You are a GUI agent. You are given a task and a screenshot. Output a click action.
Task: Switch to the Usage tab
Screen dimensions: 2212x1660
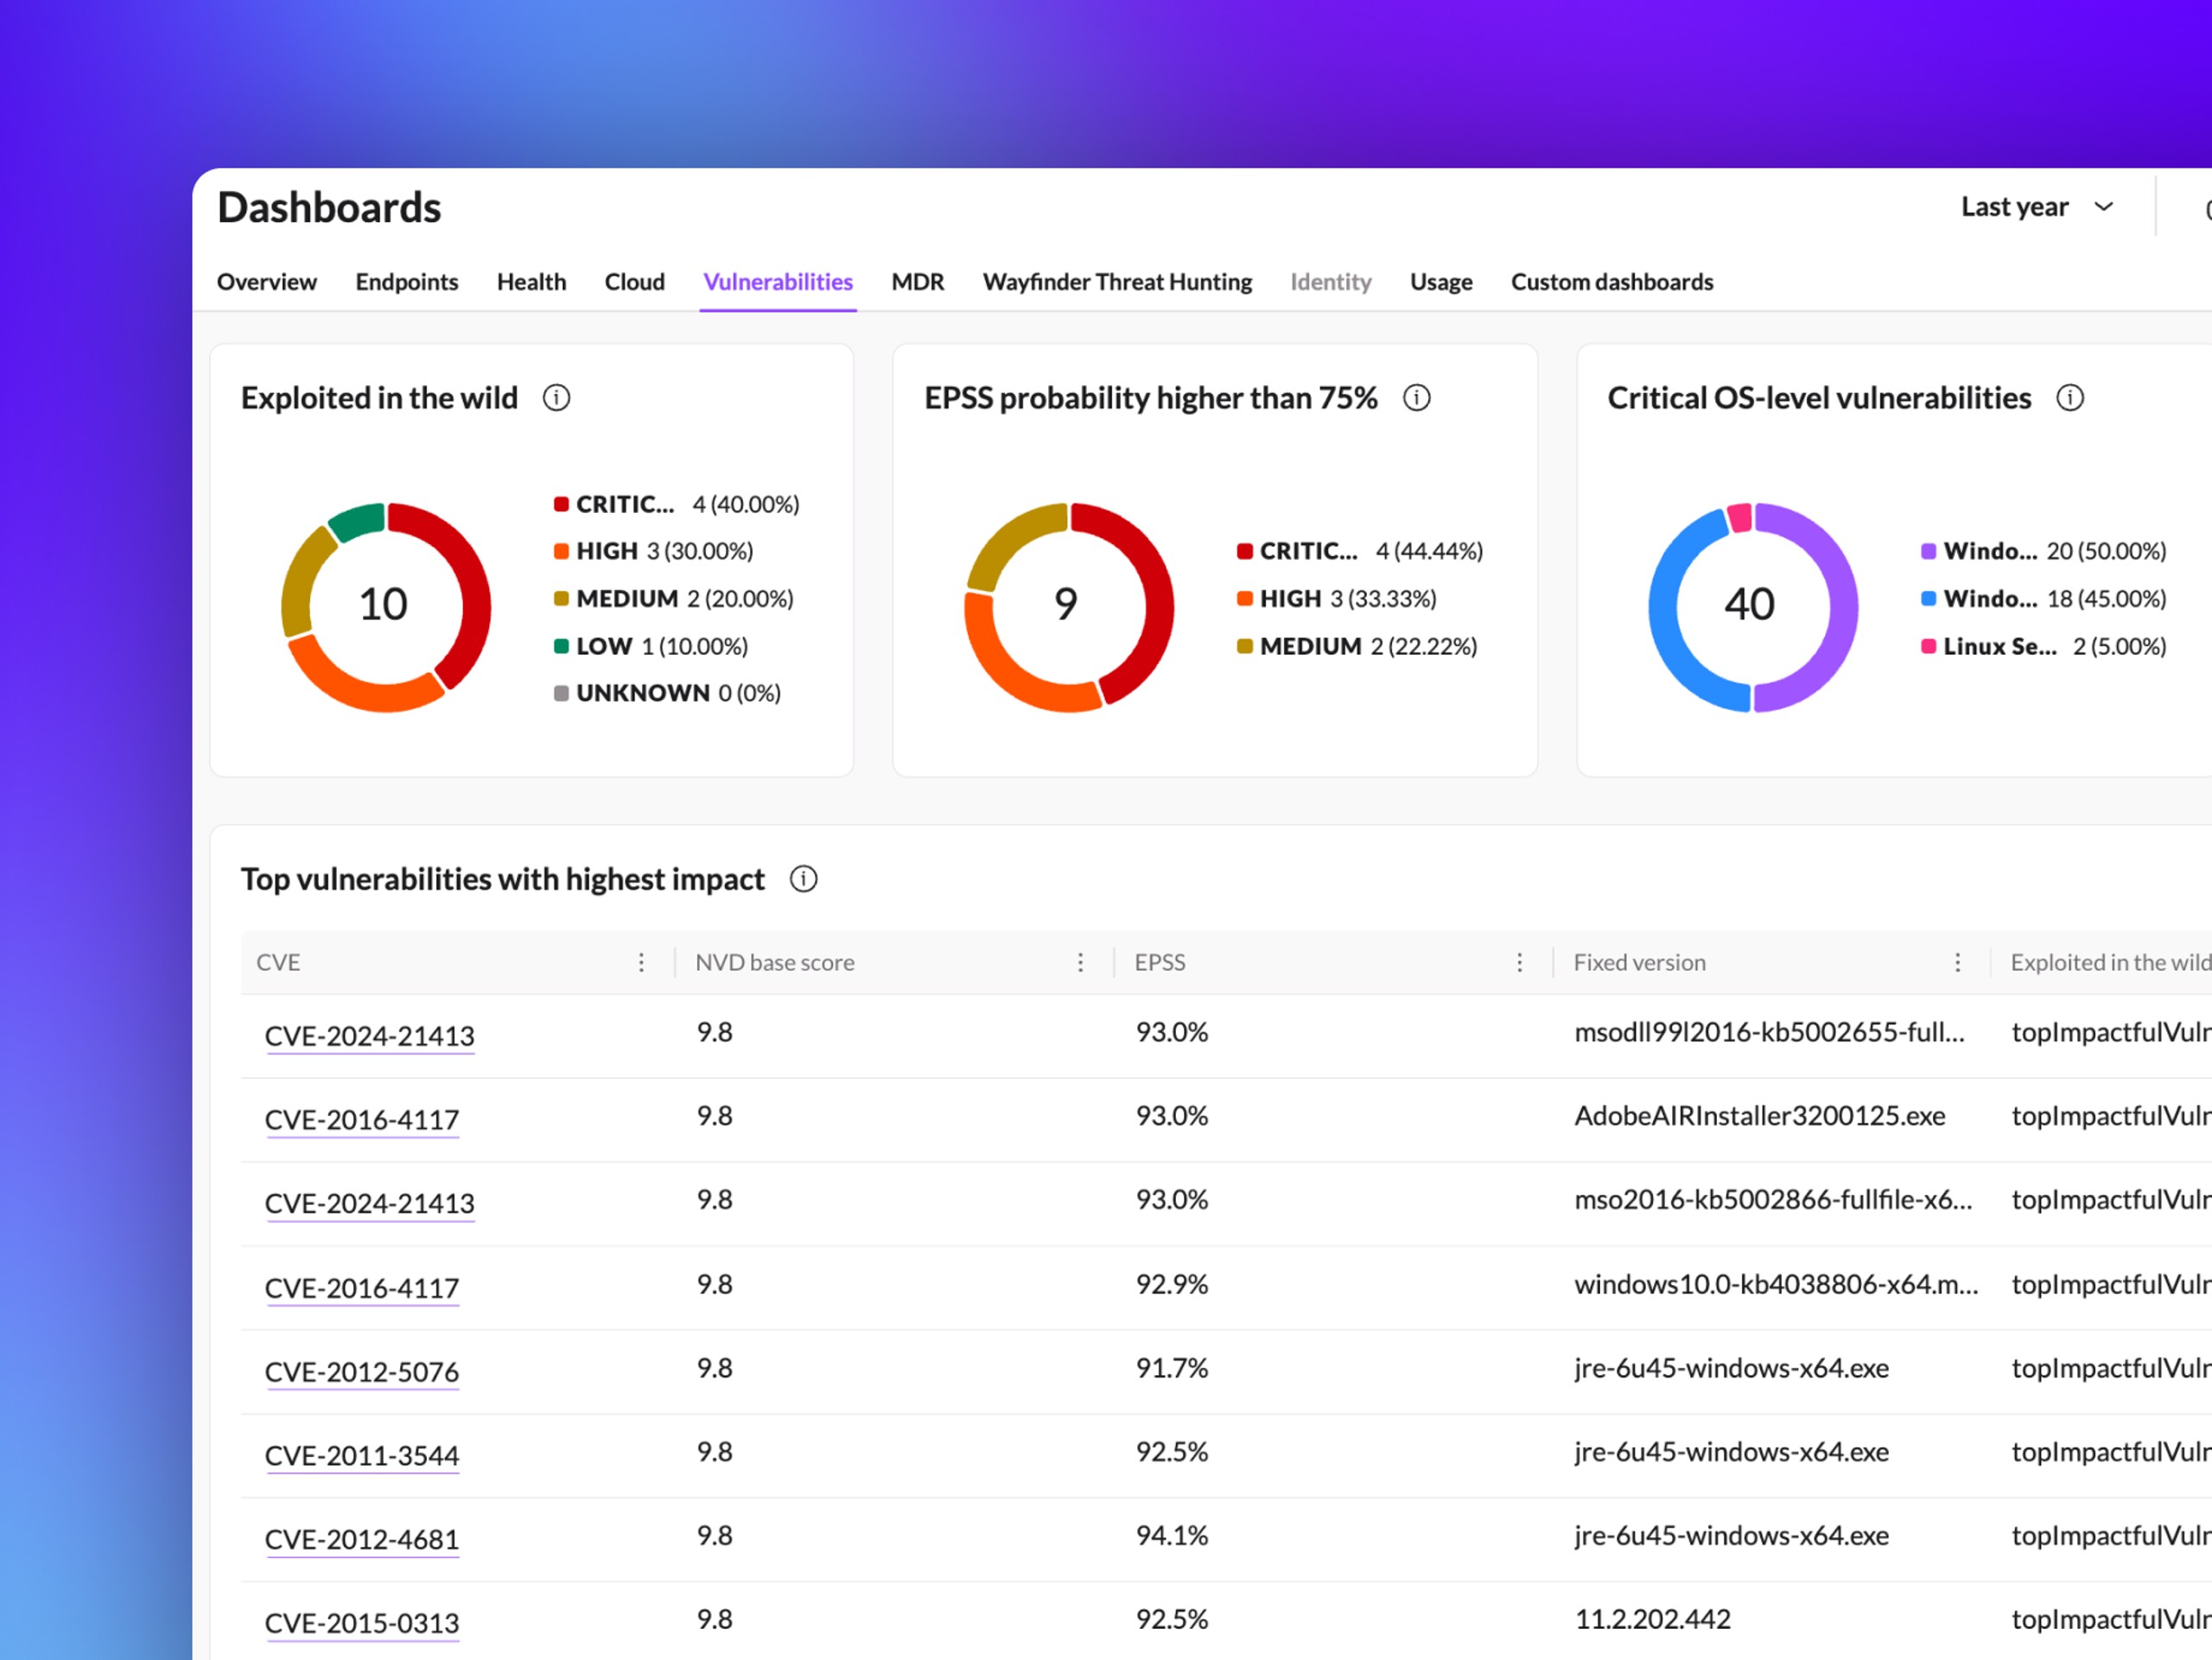[1441, 282]
